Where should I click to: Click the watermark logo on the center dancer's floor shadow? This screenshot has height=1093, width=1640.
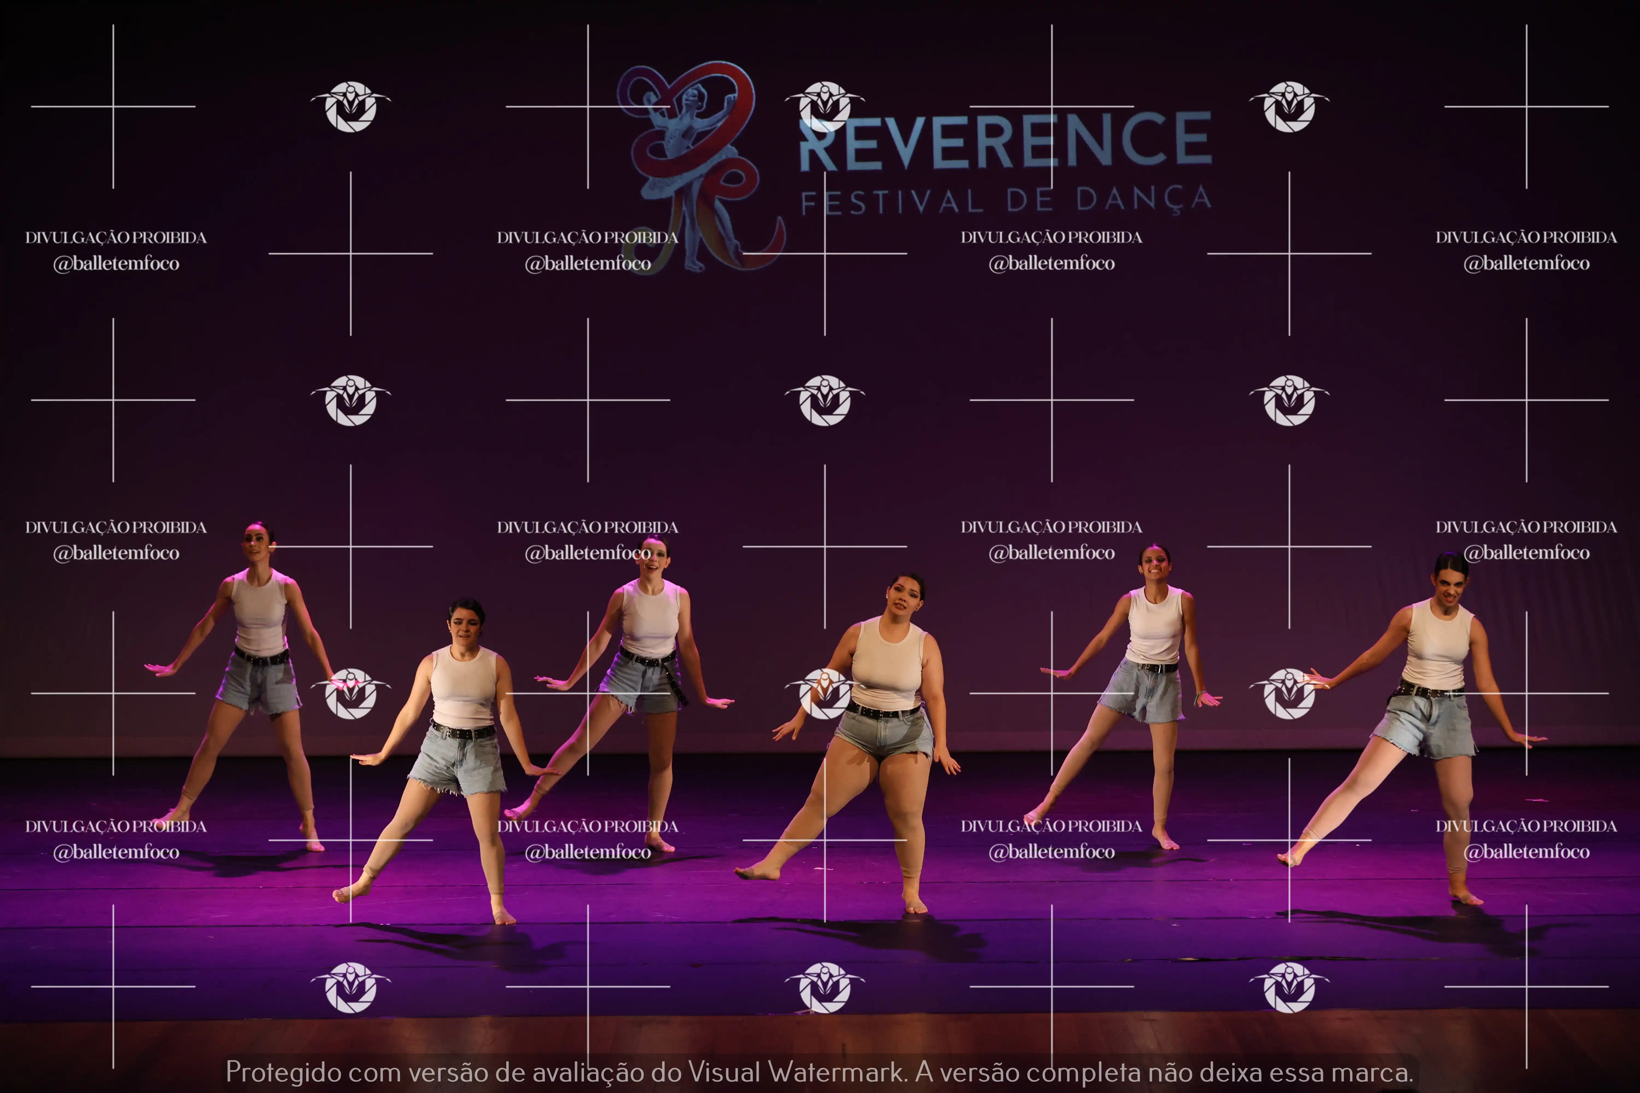pos(825,987)
